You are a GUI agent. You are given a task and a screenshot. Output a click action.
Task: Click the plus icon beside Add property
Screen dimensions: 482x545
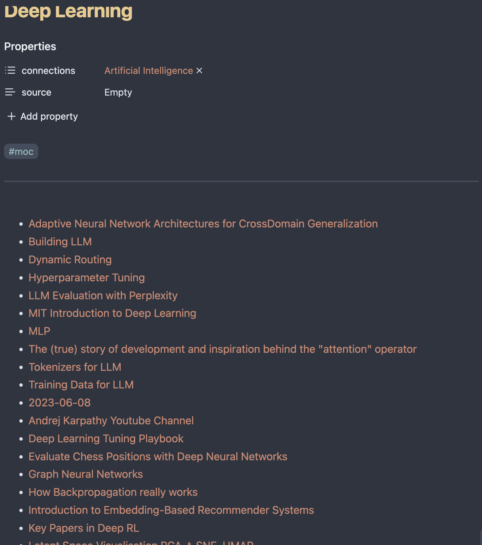tap(12, 116)
